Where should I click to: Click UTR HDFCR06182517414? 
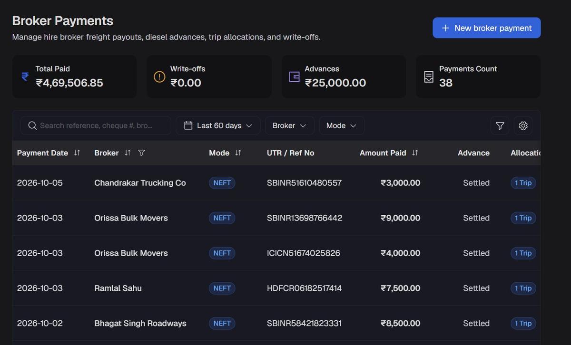pyautogui.click(x=304, y=288)
